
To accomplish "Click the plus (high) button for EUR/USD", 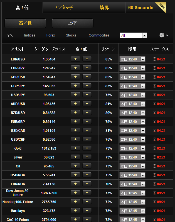I will click(75, 59).
